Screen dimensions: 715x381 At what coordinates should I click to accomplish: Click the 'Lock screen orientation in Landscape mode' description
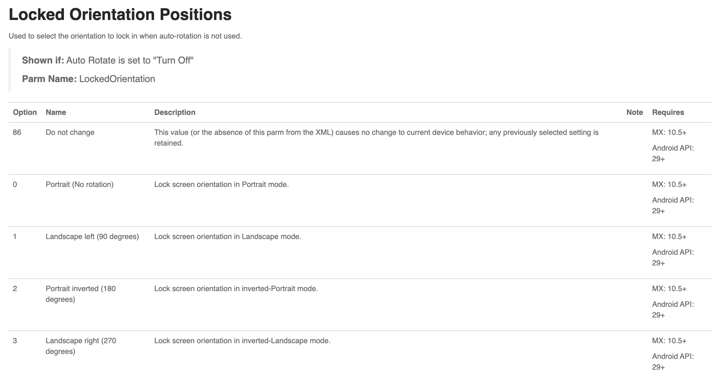click(227, 237)
